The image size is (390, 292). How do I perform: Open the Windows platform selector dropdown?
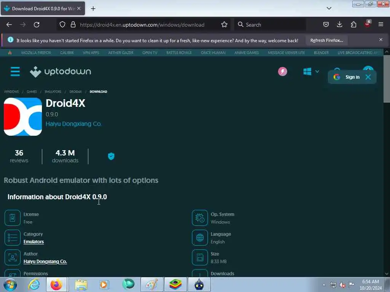311,71
